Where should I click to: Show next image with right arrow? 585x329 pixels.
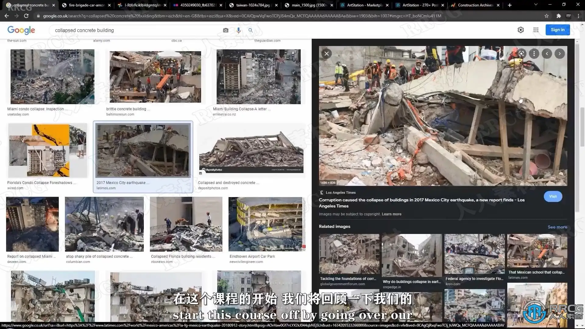(559, 54)
